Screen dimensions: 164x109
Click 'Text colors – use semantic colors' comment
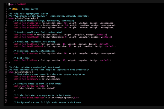pos(49,74)
